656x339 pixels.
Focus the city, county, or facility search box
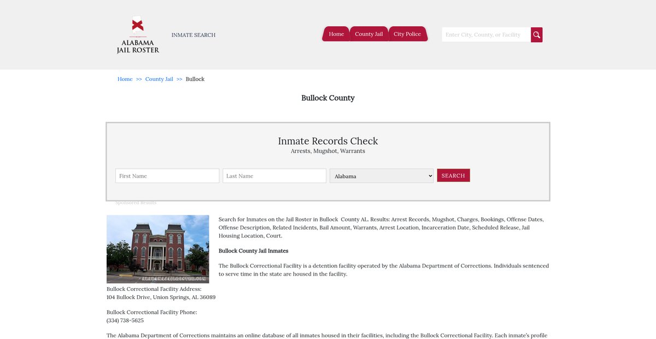486,35
